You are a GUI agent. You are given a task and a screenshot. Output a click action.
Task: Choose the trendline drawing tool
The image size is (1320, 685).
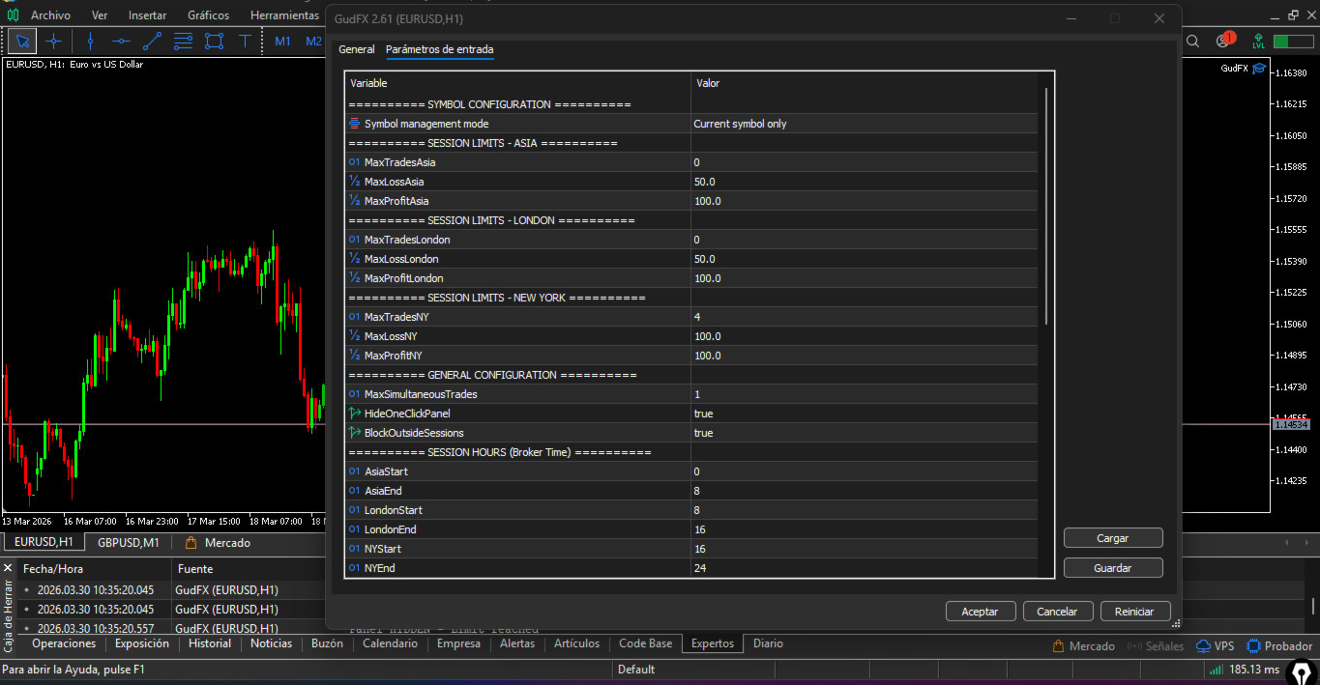pyautogui.click(x=152, y=41)
